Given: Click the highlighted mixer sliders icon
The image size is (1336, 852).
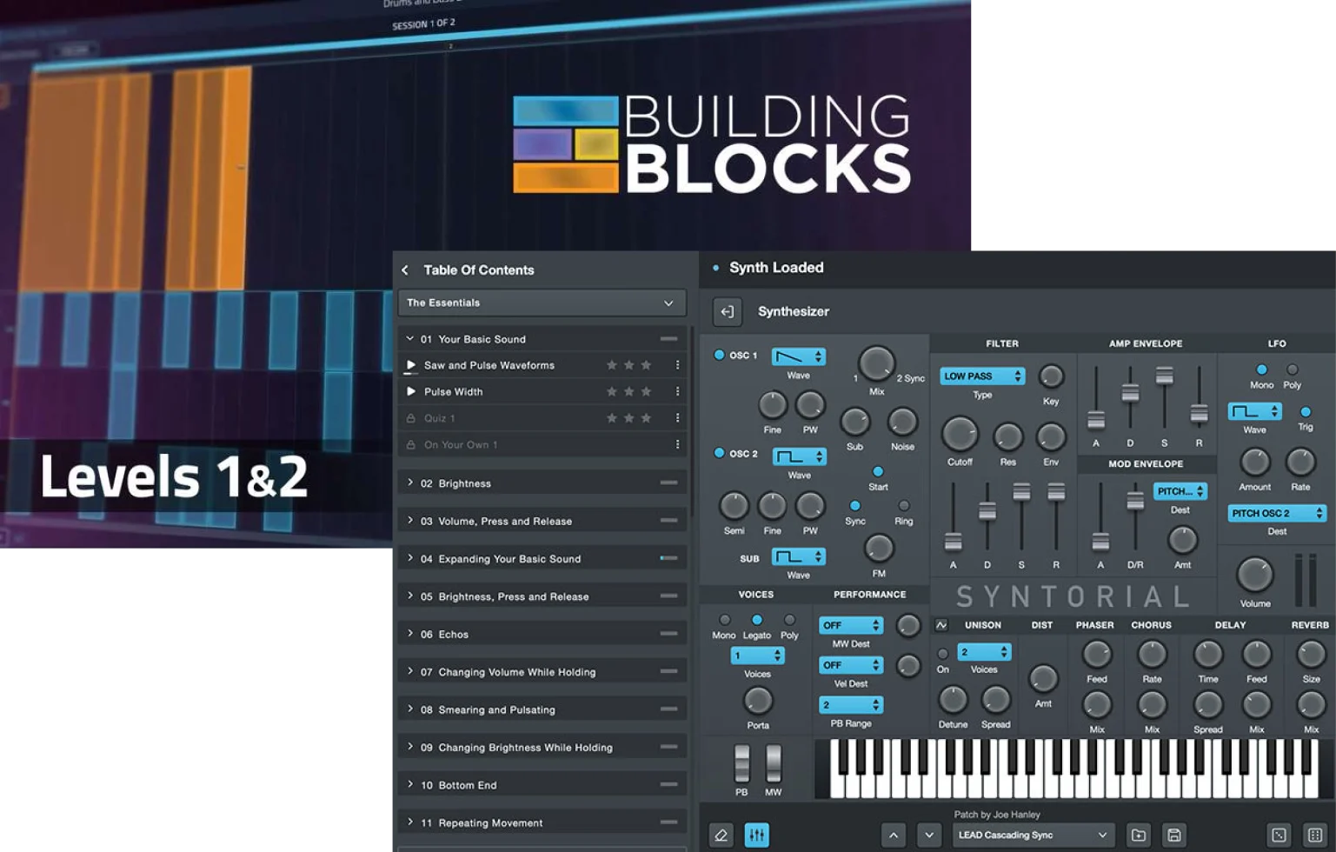Looking at the screenshot, I should pos(756,835).
